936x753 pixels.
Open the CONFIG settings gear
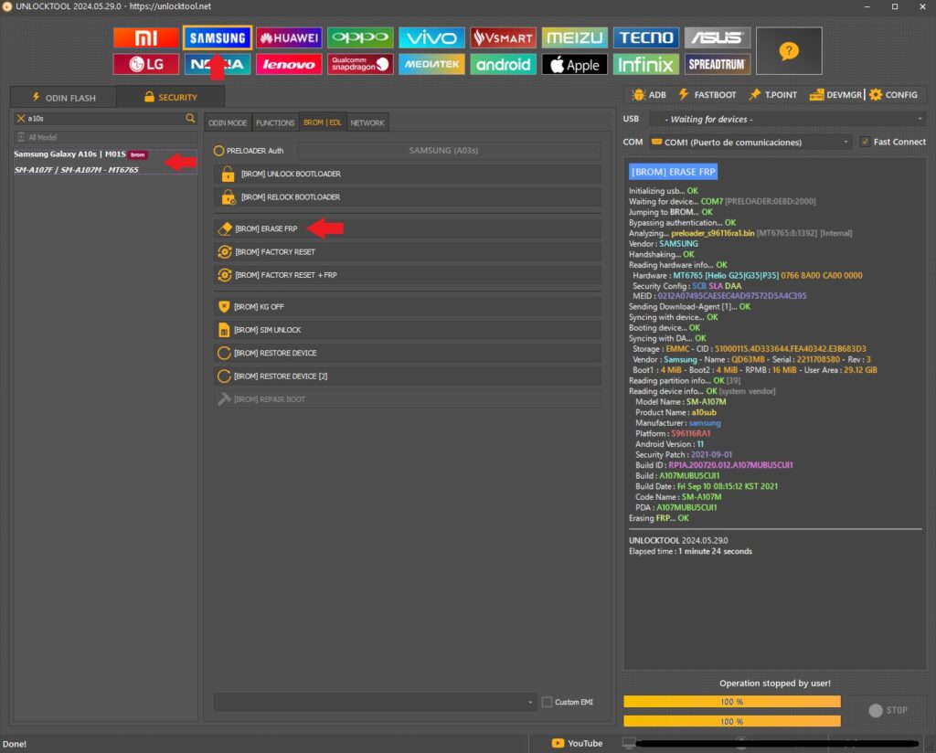(x=893, y=95)
